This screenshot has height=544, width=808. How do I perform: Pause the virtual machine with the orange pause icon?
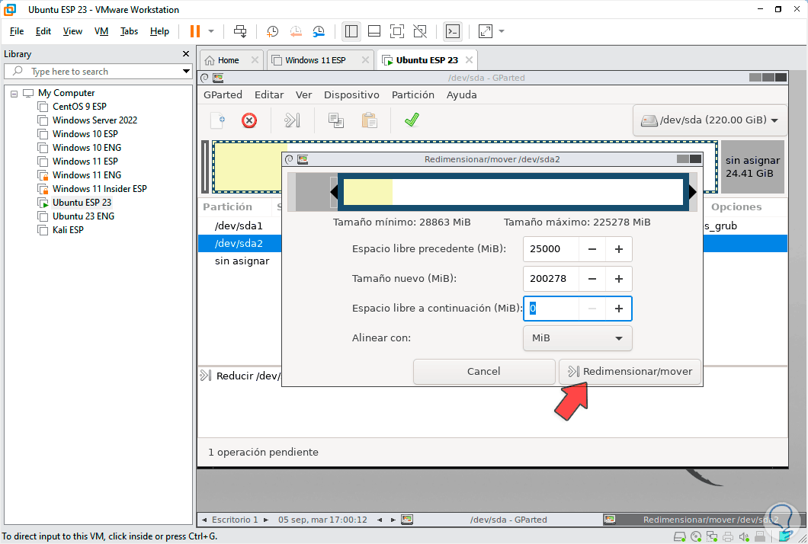tap(195, 31)
